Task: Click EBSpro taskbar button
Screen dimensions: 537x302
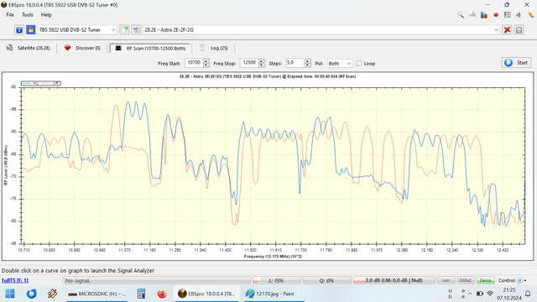Action: tap(206, 294)
